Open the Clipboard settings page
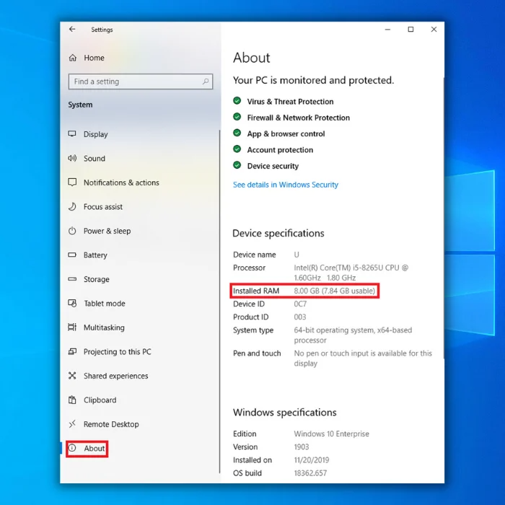 click(x=100, y=400)
